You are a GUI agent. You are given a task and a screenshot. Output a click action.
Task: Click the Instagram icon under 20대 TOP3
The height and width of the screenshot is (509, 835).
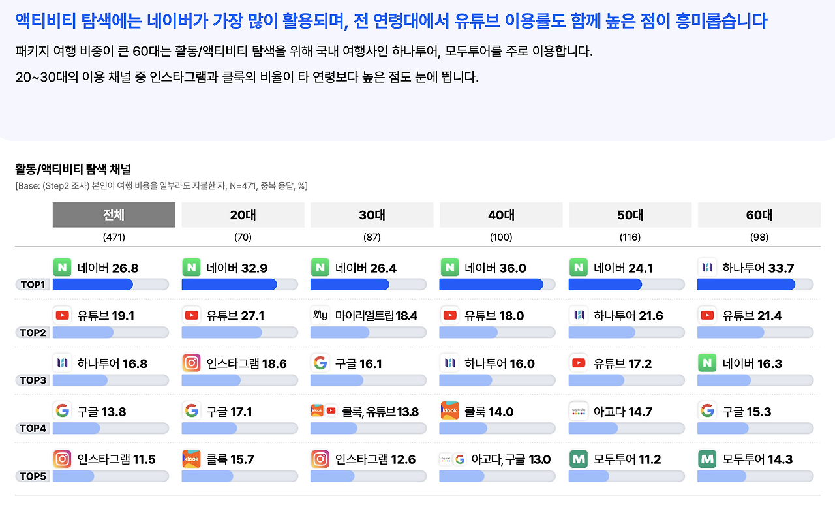point(190,363)
